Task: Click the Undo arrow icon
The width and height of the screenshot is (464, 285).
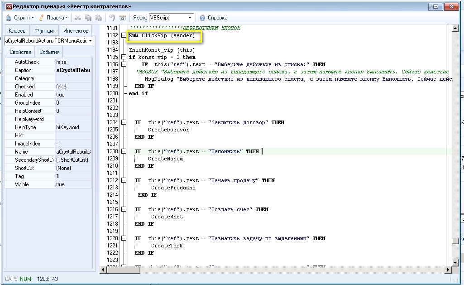Action: point(112,18)
